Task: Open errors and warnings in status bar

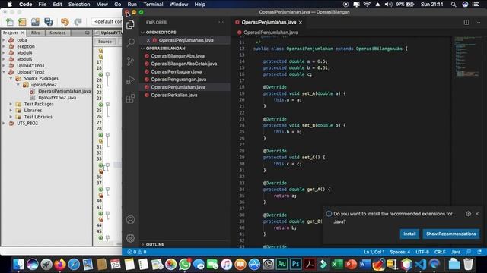Action: click(137, 252)
